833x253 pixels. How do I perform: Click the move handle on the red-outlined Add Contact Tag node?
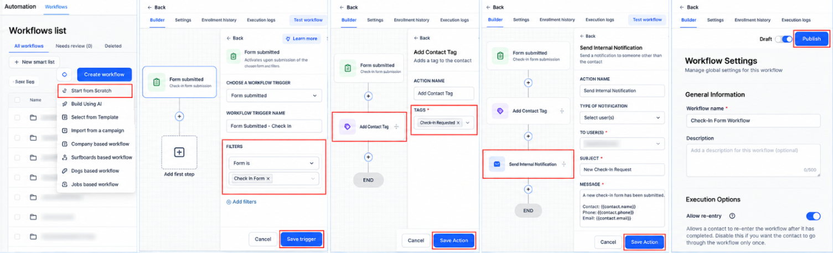[x=396, y=126]
